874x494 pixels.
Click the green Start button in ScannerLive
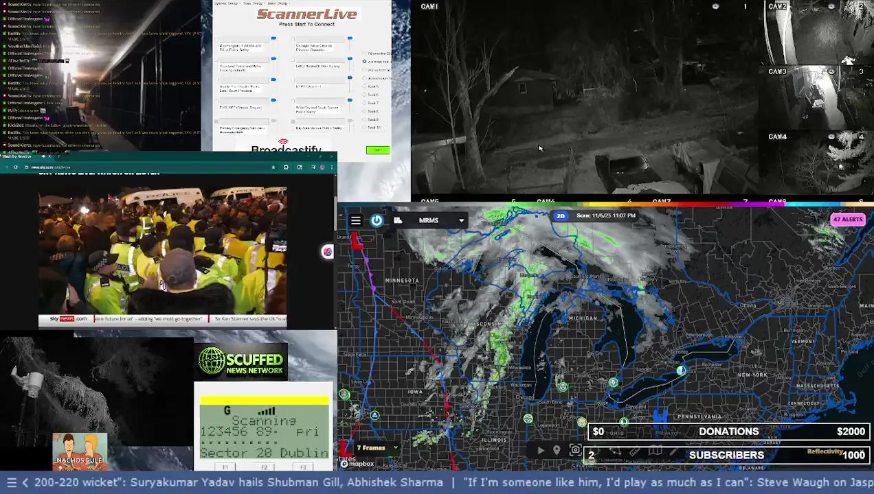[378, 150]
